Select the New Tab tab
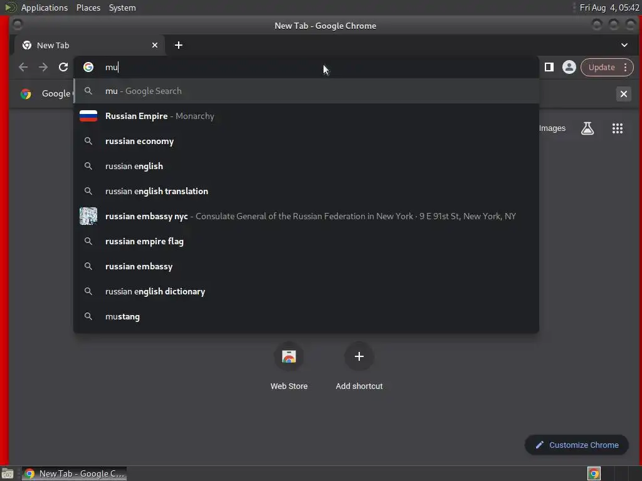 [x=90, y=45]
